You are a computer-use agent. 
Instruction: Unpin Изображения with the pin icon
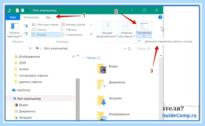[x=73, y=57]
